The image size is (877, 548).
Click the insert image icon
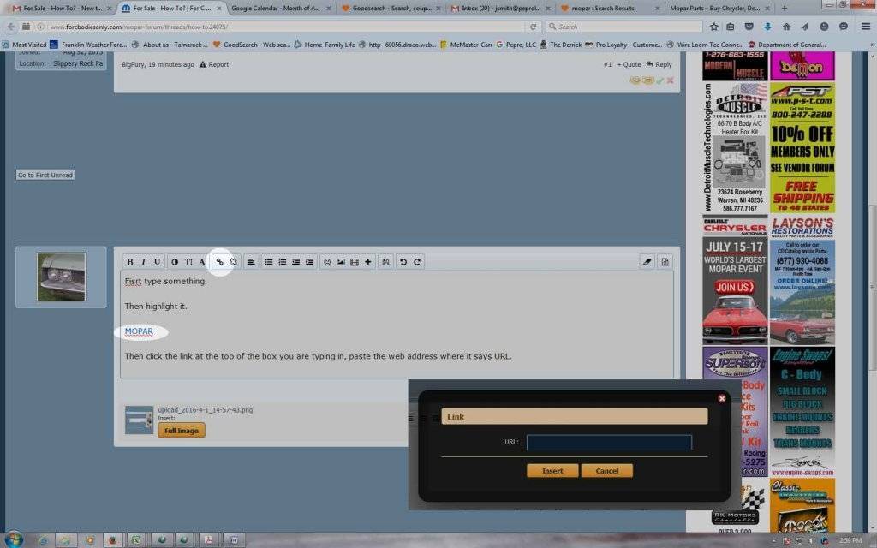(340, 262)
